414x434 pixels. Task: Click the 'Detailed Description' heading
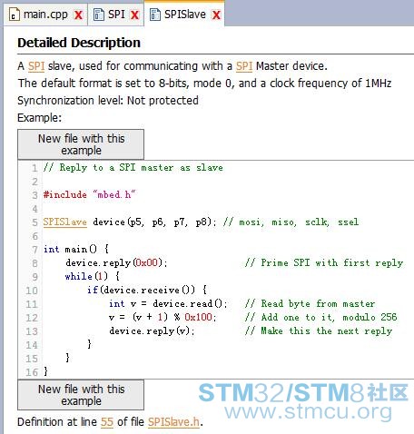point(79,43)
